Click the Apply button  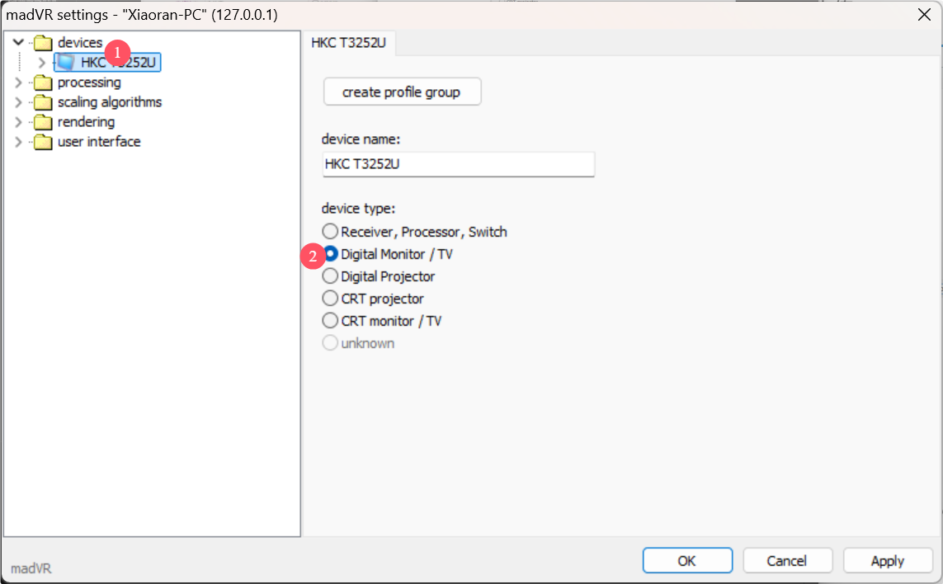click(887, 561)
